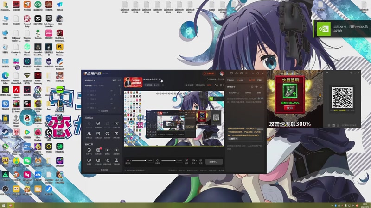371x208 pixels.
Task: Click the live preview canvas
Action: pyautogui.click(x=174, y=119)
